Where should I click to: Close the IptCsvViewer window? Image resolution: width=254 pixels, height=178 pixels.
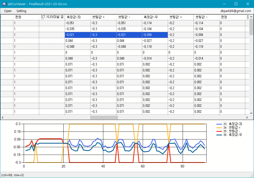(x=248, y=4)
